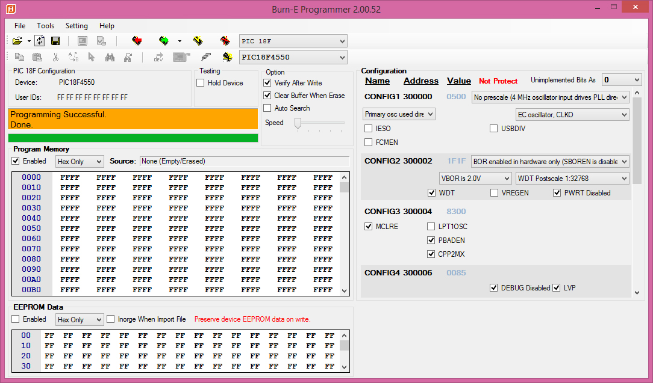Uncheck the LVP checkbox
The height and width of the screenshot is (383, 653).
pos(557,287)
